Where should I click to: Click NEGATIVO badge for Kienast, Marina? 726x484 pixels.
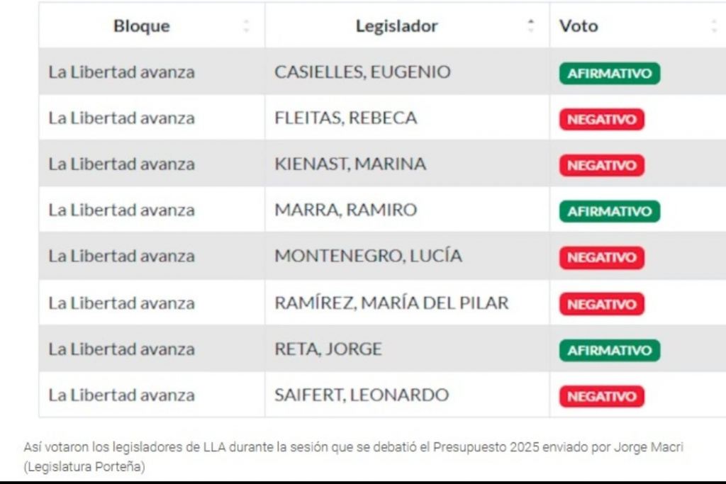pos(601,165)
